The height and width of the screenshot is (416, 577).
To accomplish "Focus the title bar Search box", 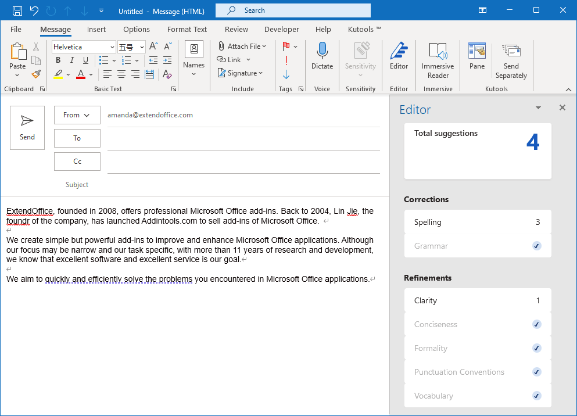I will click(293, 10).
